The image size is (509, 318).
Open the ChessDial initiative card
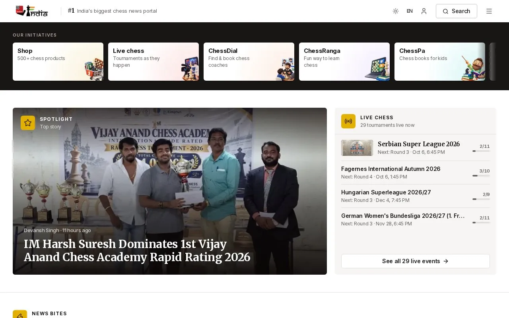tap(249, 62)
